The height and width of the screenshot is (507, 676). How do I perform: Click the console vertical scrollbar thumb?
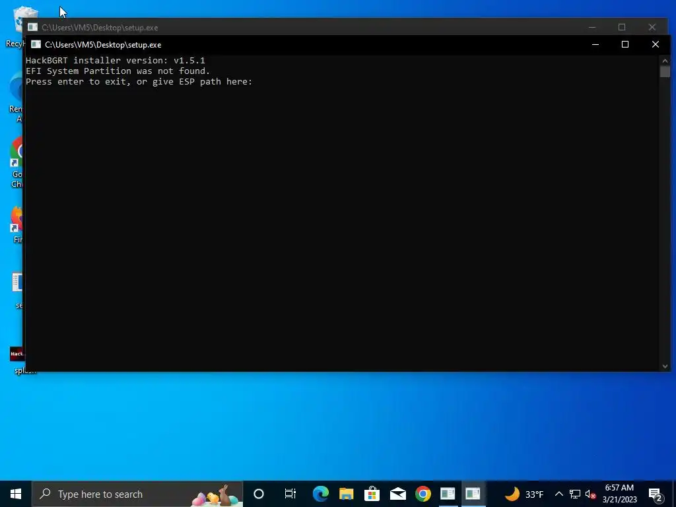click(x=665, y=72)
